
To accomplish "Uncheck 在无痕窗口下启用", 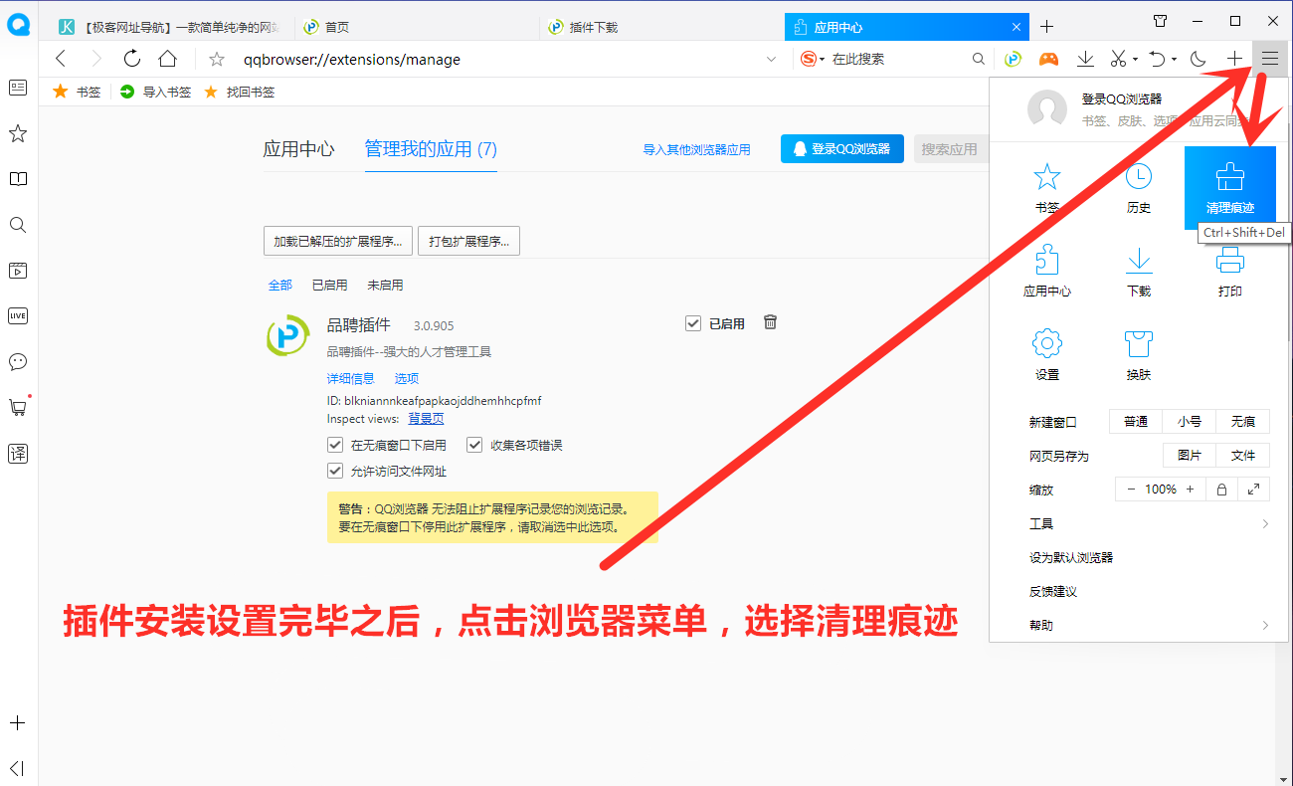I will point(335,444).
